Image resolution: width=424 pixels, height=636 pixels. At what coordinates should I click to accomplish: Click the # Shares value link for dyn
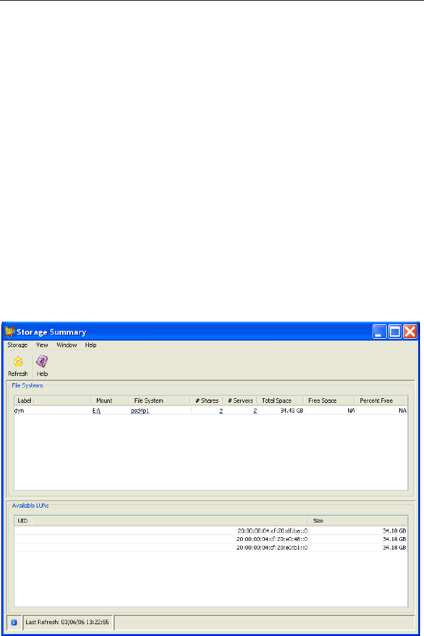point(221,411)
